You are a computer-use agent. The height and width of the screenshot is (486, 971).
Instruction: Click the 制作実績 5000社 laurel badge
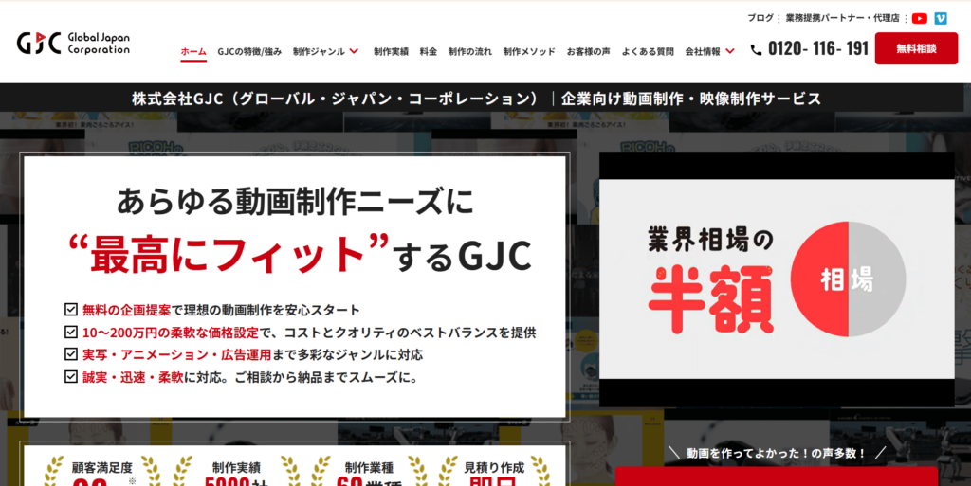[x=236, y=473]
